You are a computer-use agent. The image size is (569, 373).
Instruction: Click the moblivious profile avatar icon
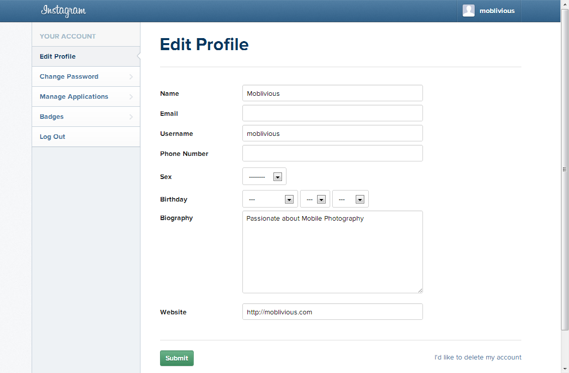[468, 11]
